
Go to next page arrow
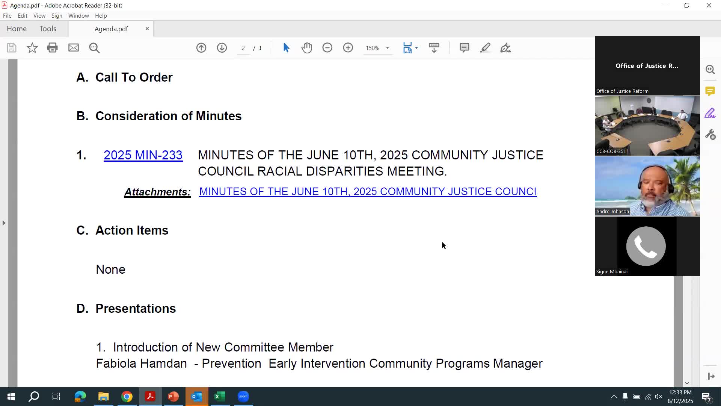pos(222,48)
